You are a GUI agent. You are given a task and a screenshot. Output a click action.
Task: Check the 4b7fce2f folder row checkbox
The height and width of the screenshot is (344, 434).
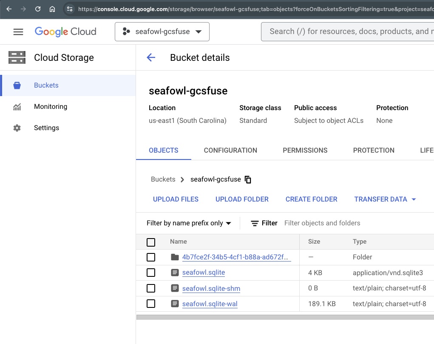pos(151,257)
